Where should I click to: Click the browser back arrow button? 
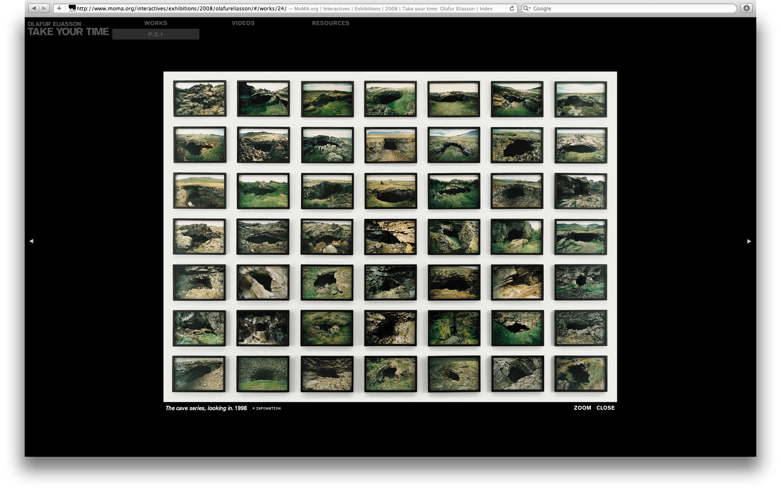point(34,8)
